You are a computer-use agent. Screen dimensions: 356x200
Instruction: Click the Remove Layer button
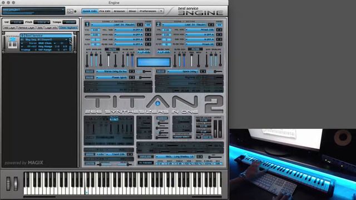click(26, 27)
